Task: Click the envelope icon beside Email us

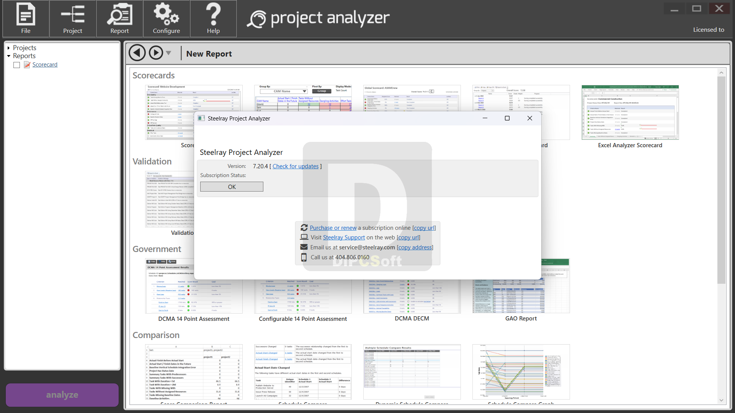Action: [304, 247]
